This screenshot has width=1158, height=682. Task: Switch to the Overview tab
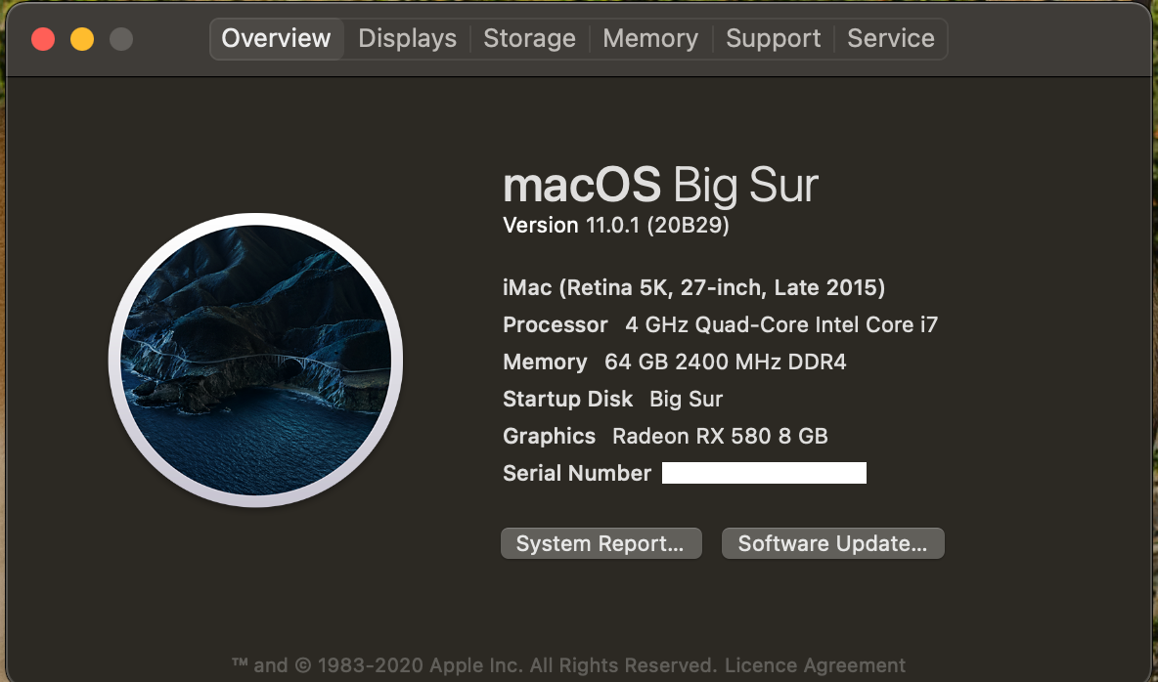point(276,39)
